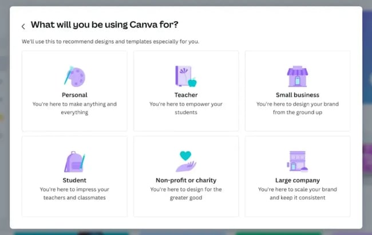Click "You're here to impress your teachers" text
Image resolution: width=372 pixels, height=235 pixels.
point(74,193)
